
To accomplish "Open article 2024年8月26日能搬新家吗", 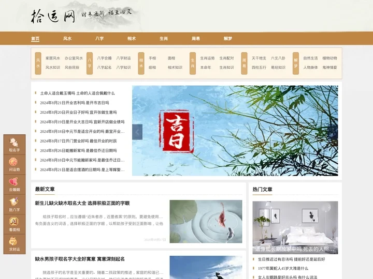I will 78,150.
